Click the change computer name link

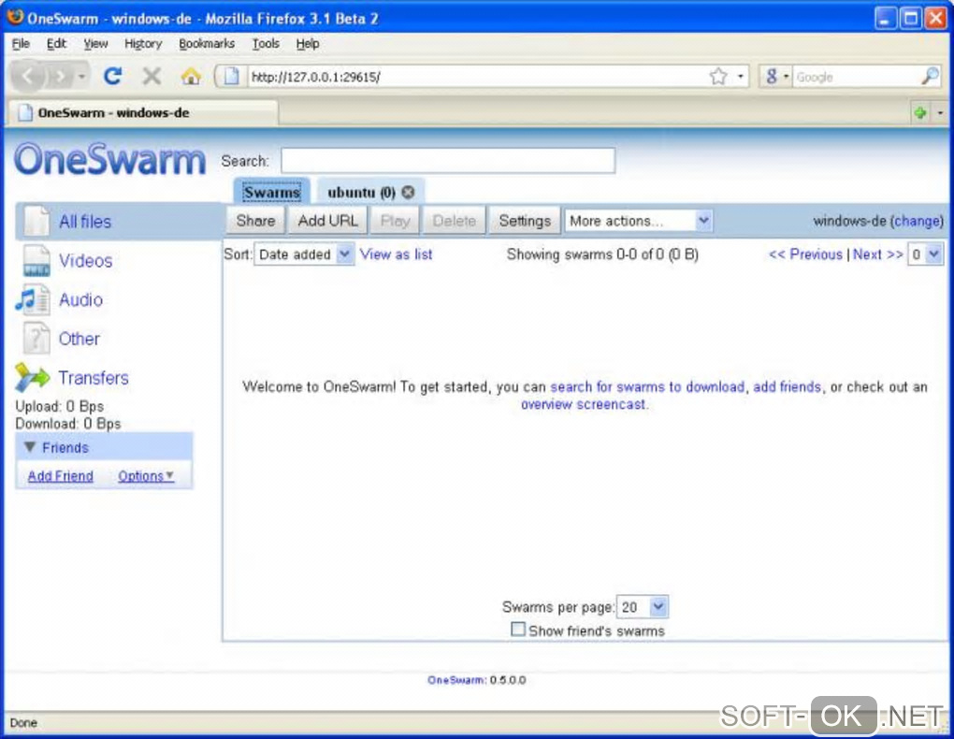pyautogui.click(x=917, y=221)
